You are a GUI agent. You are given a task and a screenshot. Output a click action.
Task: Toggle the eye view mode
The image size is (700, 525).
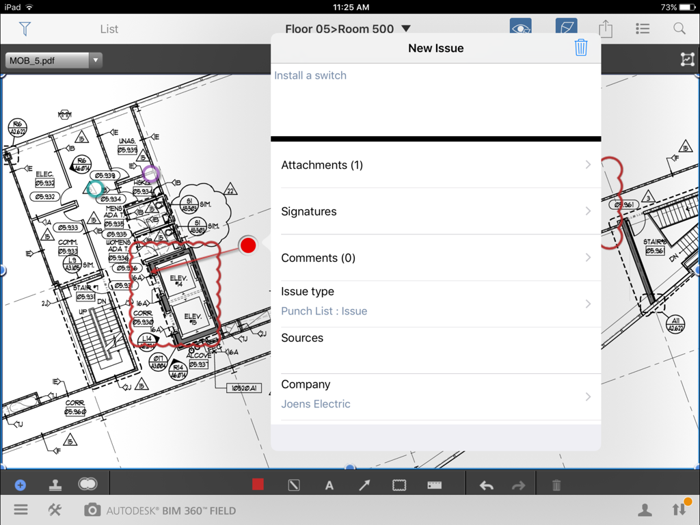pos(520,29)
